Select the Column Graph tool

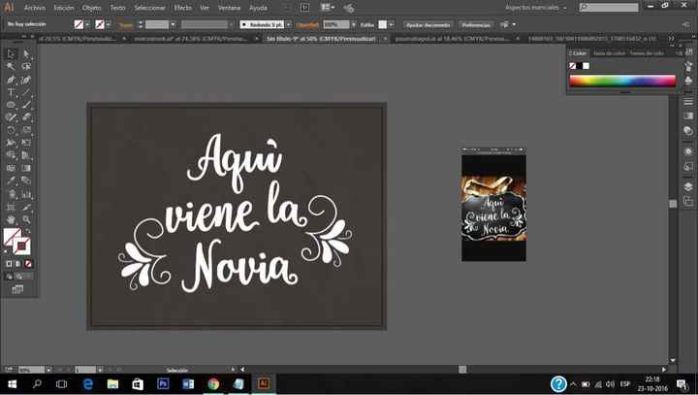click(26, 194)
